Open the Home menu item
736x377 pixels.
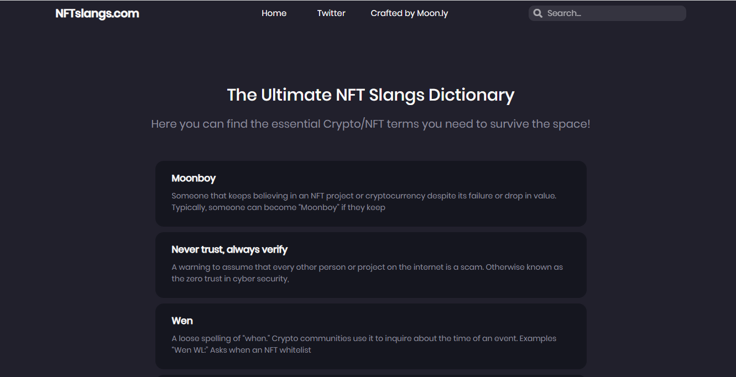[x=274, y=13]
